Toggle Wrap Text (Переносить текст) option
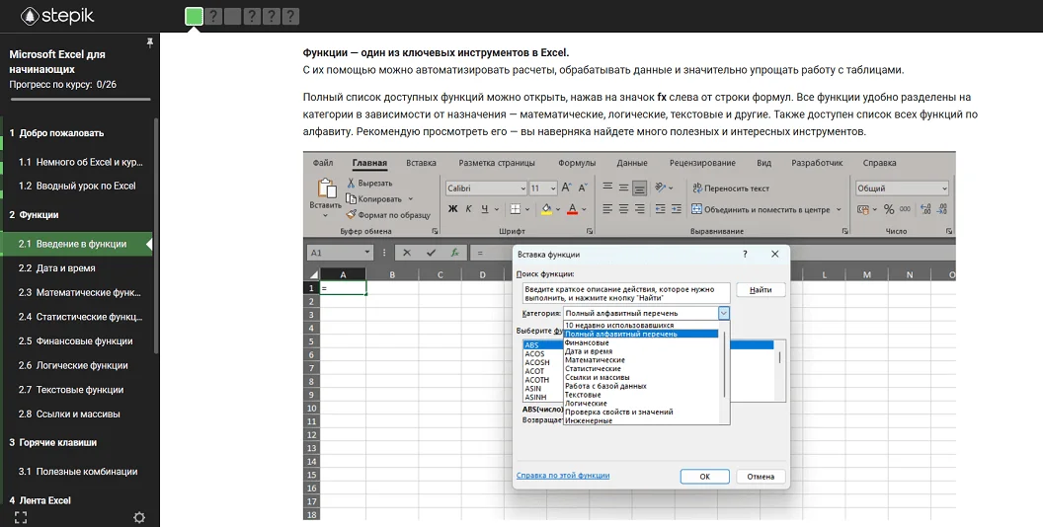 pos(730,188)
